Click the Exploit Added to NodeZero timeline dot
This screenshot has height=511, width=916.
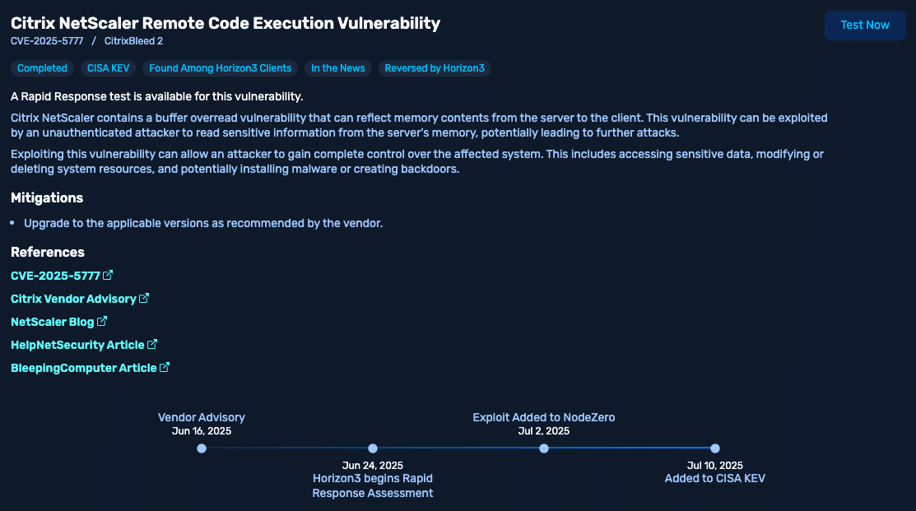(x=544, y=448)
